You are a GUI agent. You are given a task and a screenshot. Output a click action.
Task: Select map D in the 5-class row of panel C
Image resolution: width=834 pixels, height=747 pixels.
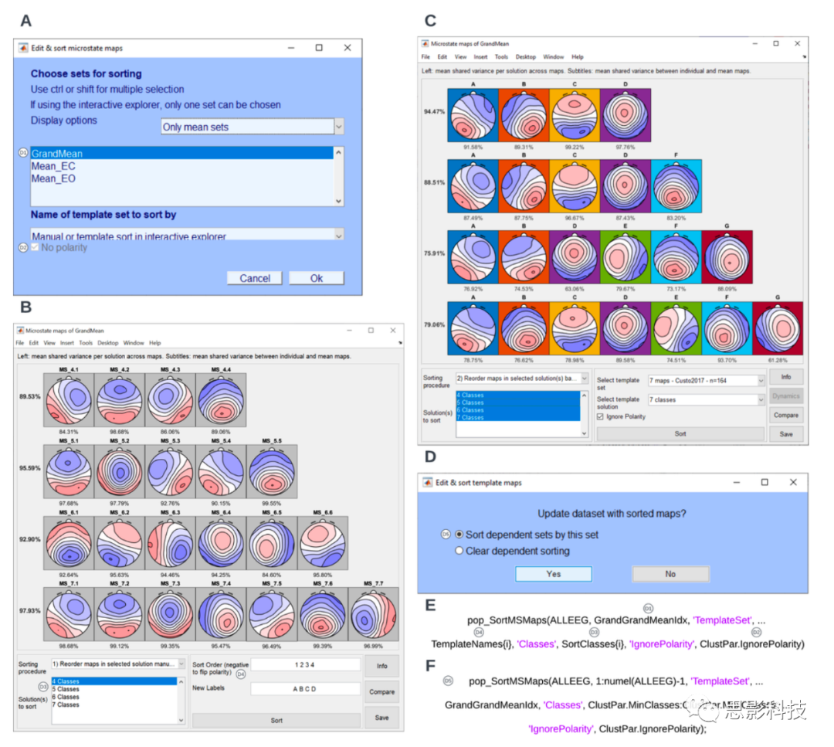pos(625,186)
